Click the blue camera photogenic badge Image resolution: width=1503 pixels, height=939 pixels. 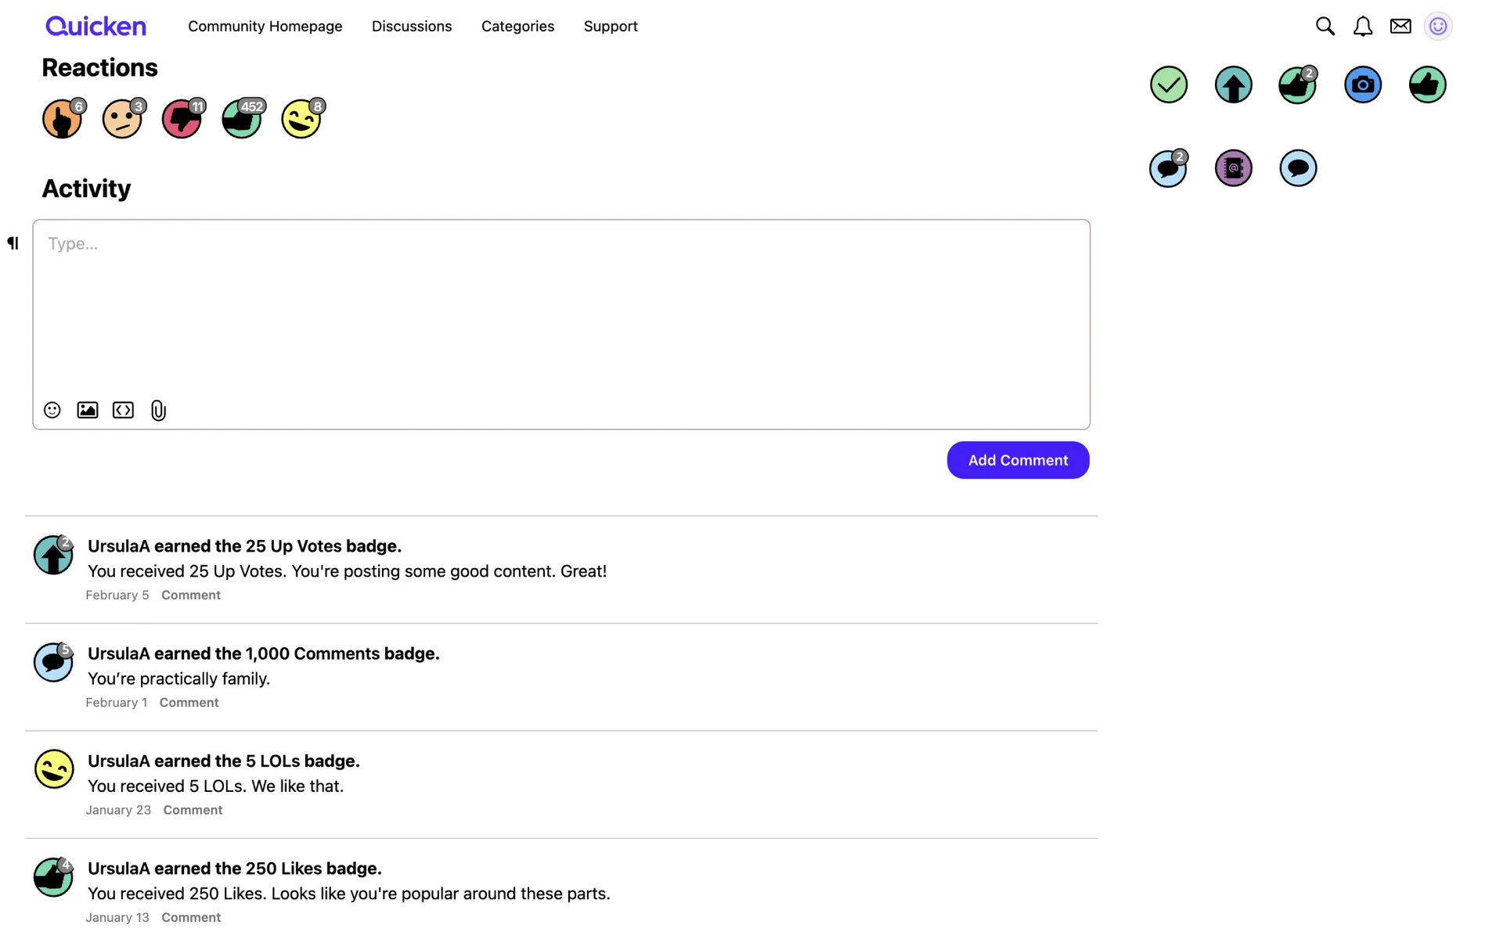[1362, 85]
